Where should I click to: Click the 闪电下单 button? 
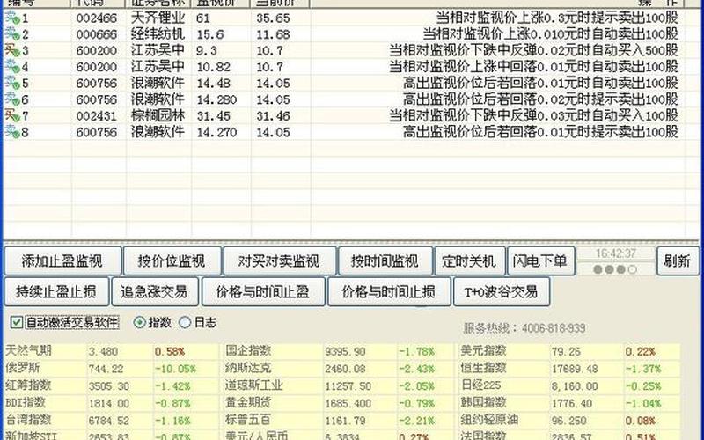click(x=540, y=260)
